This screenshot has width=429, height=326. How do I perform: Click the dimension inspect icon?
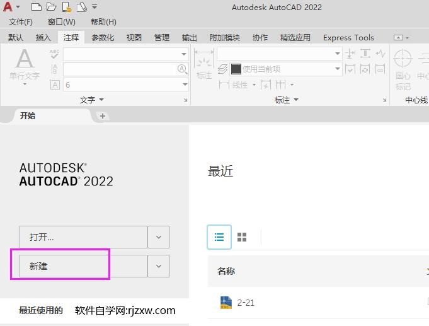(350, 69)
